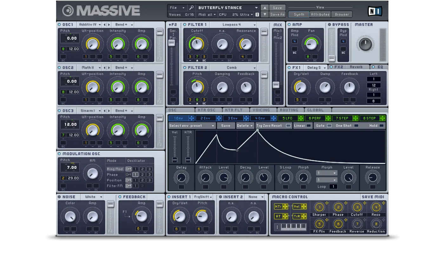This screenshot has height=253, width=444.
Task: Open the Filter 2 type dropdown Comb
Action: (x=233, y=68)
